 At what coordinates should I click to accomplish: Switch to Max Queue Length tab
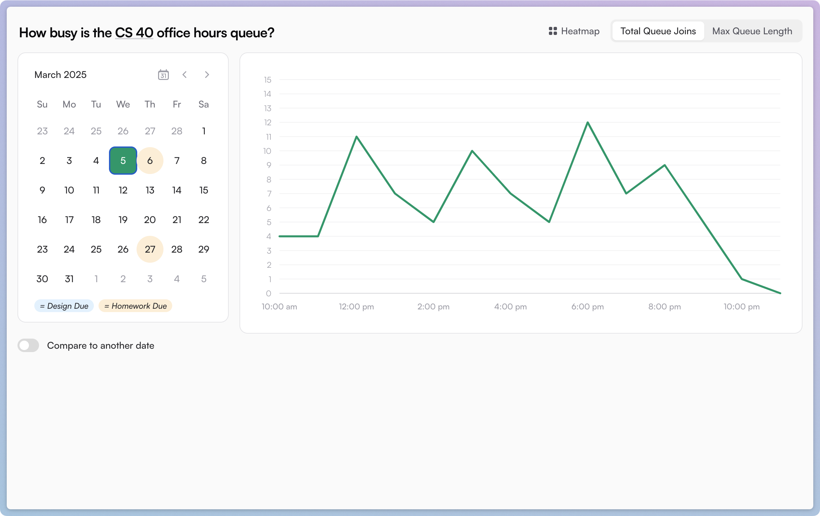[752, 31]
